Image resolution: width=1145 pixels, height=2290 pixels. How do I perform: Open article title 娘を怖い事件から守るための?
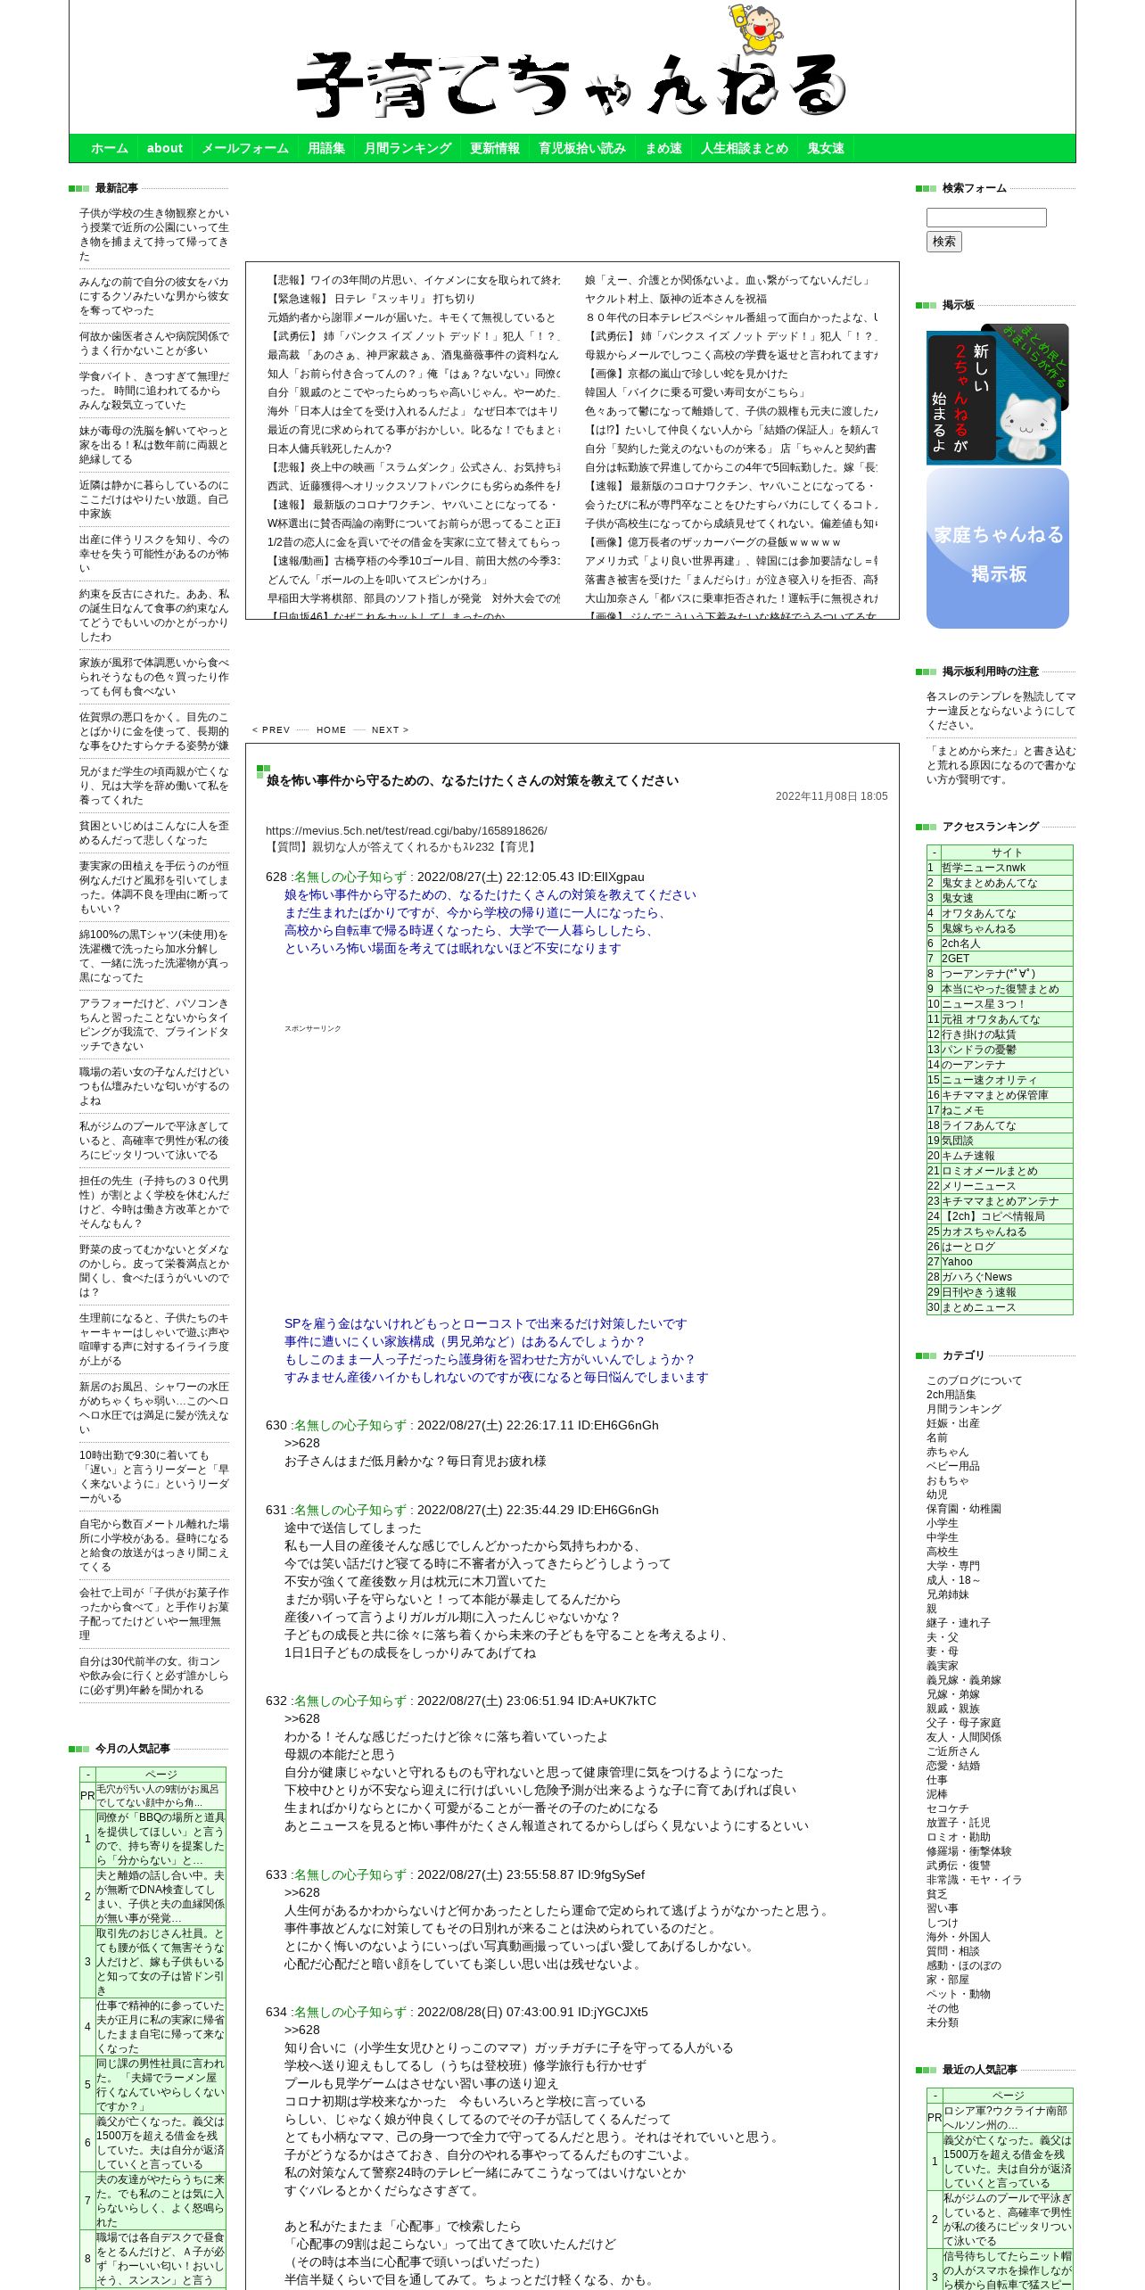(473, 780)
